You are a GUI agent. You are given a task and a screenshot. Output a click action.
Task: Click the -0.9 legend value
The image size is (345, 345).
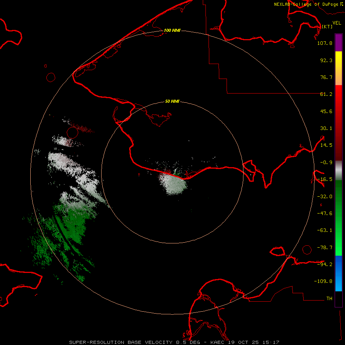(326, 163)
